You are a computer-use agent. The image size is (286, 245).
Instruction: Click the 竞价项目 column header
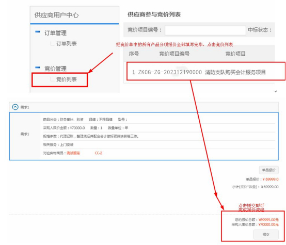[x=235, y=54]
